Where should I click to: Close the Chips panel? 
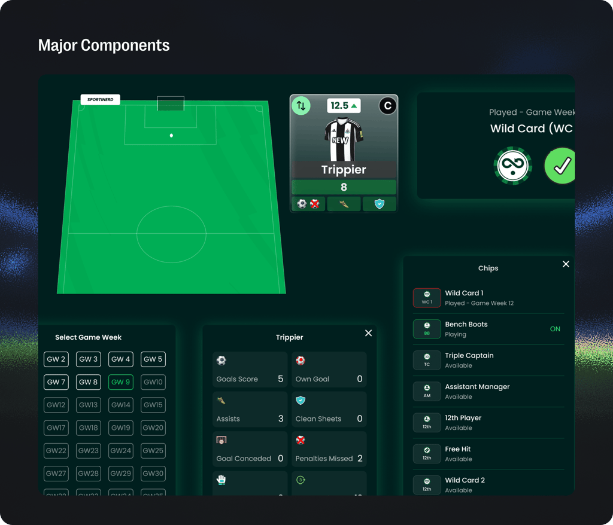[566, 264]
